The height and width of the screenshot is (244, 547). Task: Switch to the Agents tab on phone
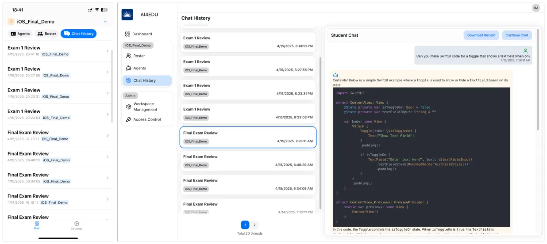(20, 34)
